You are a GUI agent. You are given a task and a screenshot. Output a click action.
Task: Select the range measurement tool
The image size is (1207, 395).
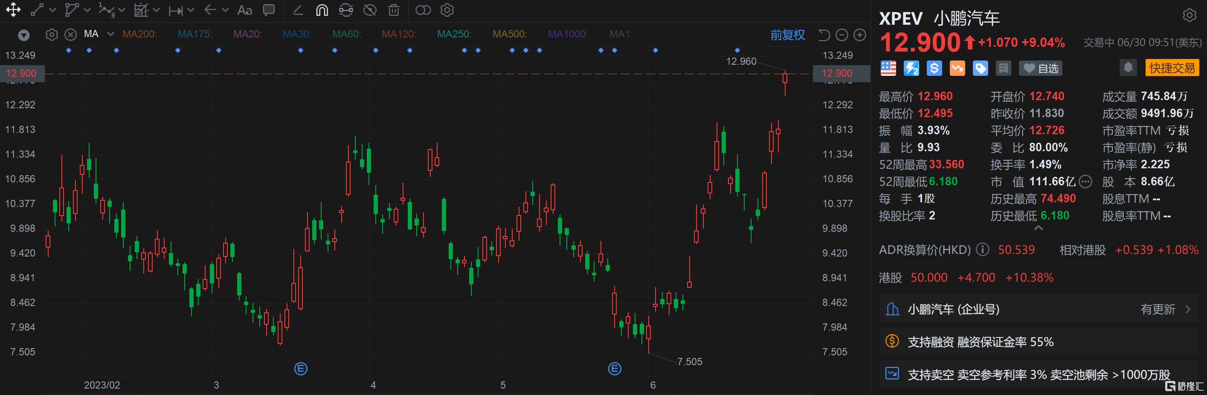tap(176, 10)
